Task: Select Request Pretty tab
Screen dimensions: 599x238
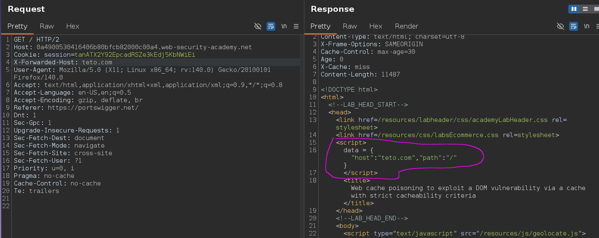Action: 17,26
